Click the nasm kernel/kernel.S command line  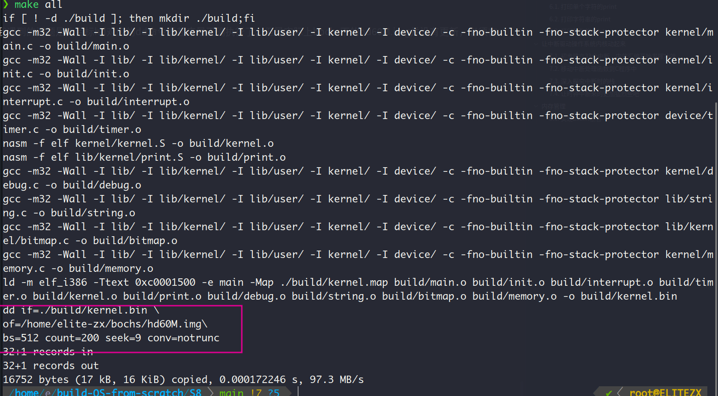[138, 144]
